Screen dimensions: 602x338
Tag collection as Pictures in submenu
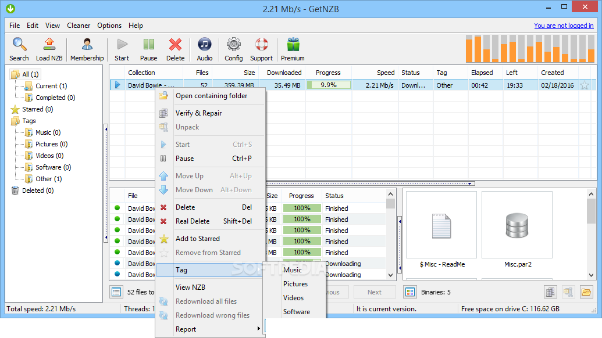pyautogui.click(x=294, y=284)
